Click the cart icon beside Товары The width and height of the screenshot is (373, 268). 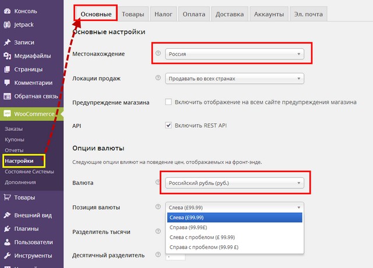tap(8, 197)
